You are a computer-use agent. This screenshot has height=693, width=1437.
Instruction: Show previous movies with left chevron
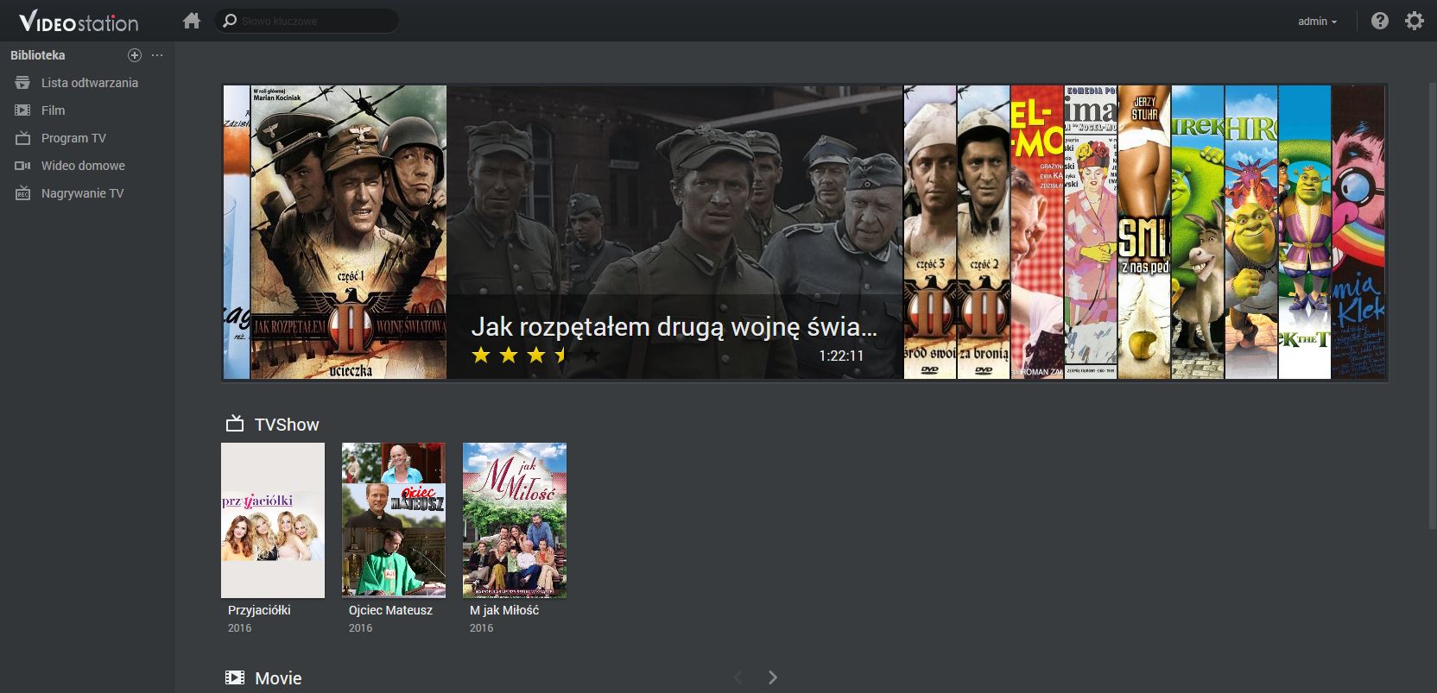point(738,677)
